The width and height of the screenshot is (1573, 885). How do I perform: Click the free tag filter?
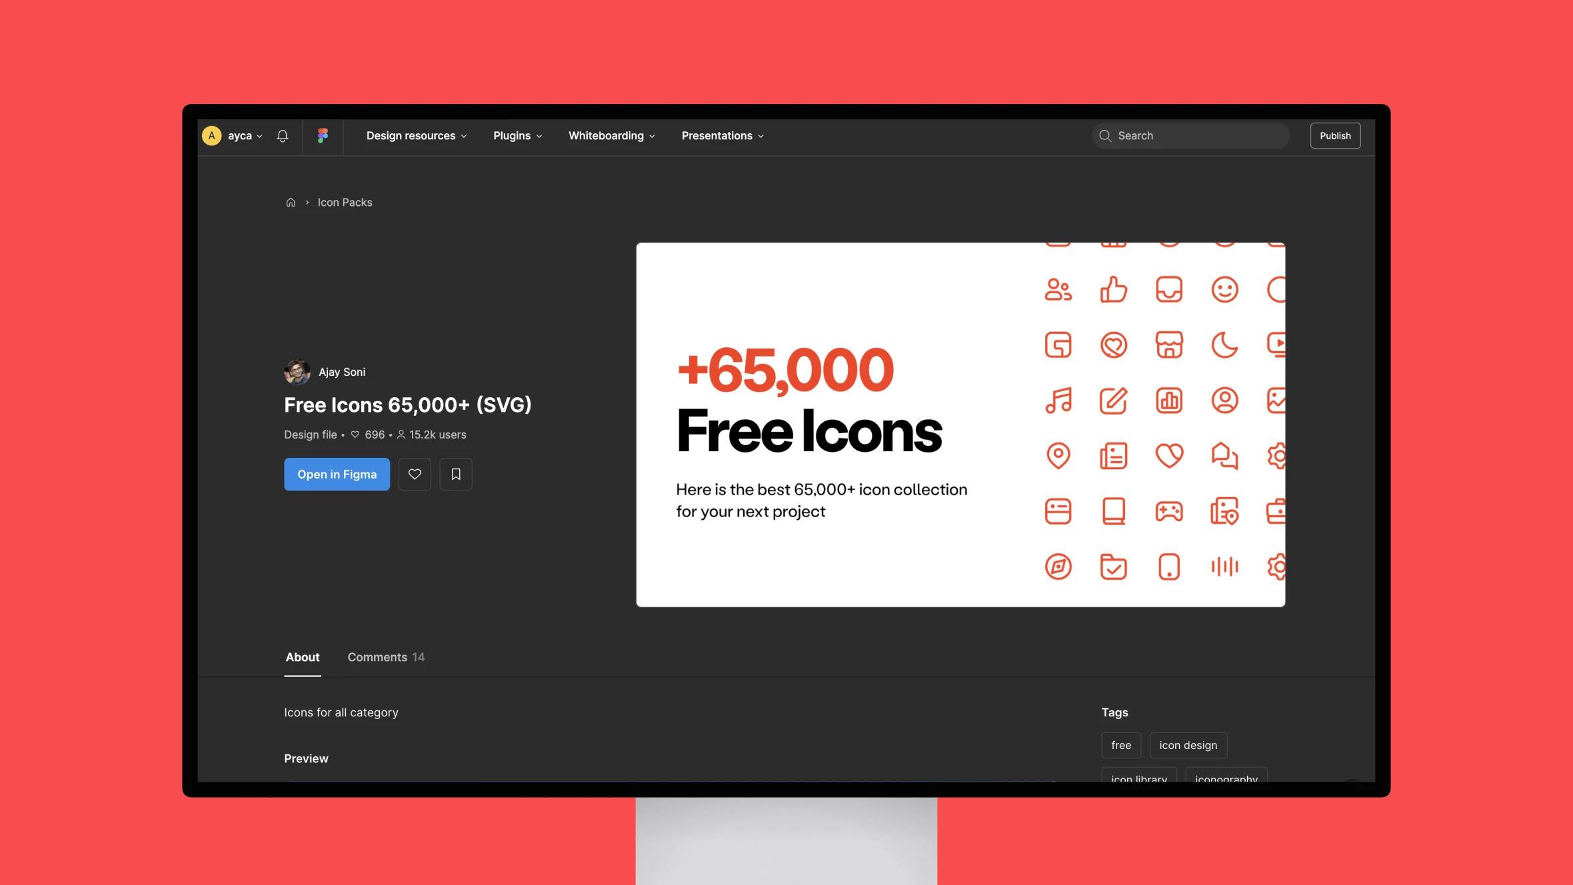click(x=1121, y=746)
